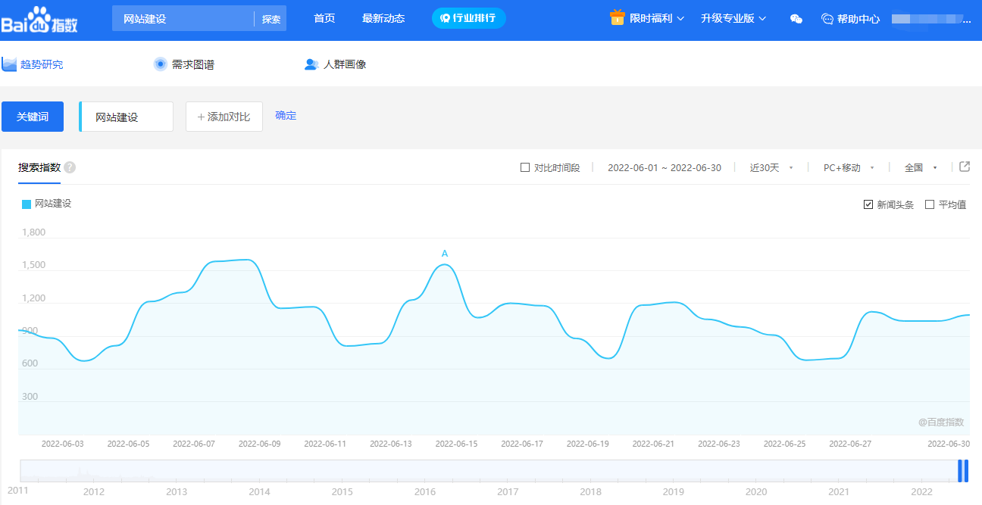Enable the 对比时间段 checkbox
Image resolution: width=982 pixels, height=505 pixels.
[524, 167]
